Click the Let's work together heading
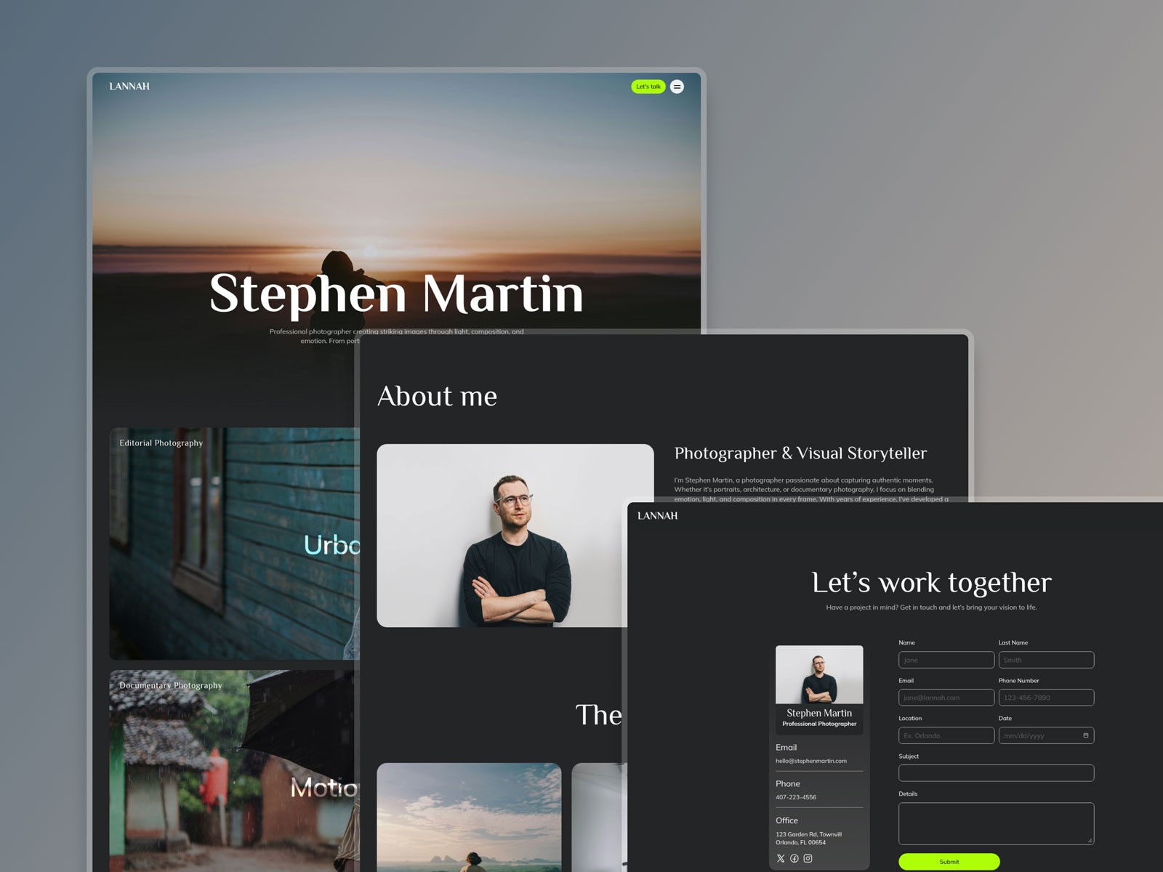The image size is (1163, 872). click(931, 582)
